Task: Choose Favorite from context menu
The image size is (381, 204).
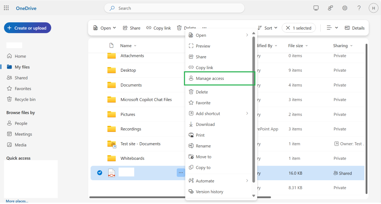Action: (x=219, y=103)
